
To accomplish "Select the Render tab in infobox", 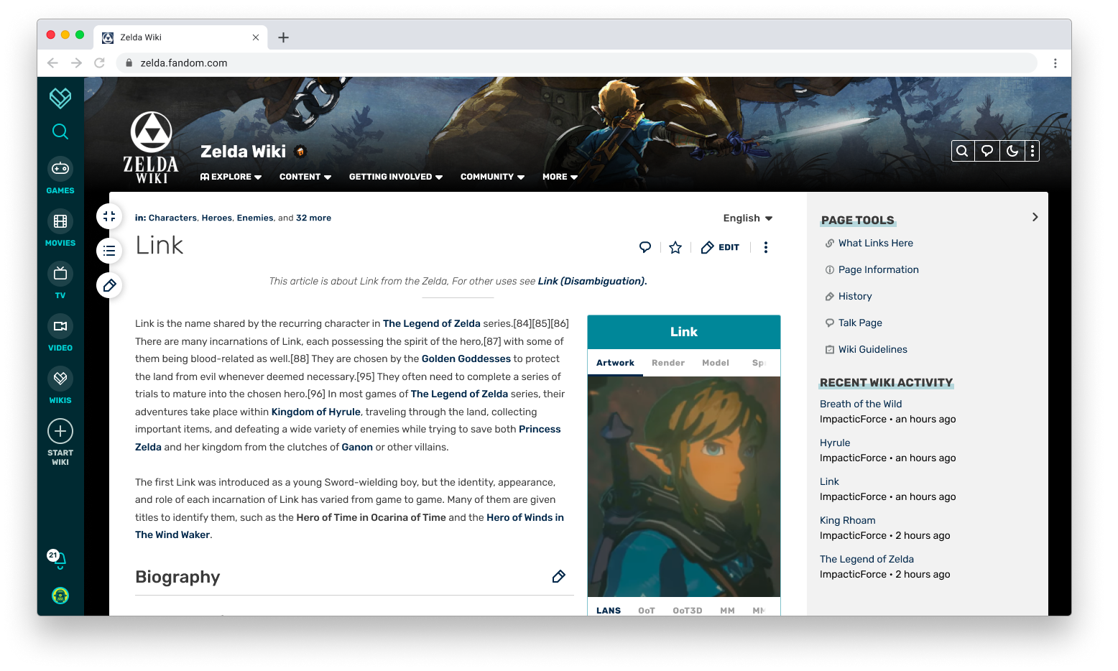I will [668, 363].
